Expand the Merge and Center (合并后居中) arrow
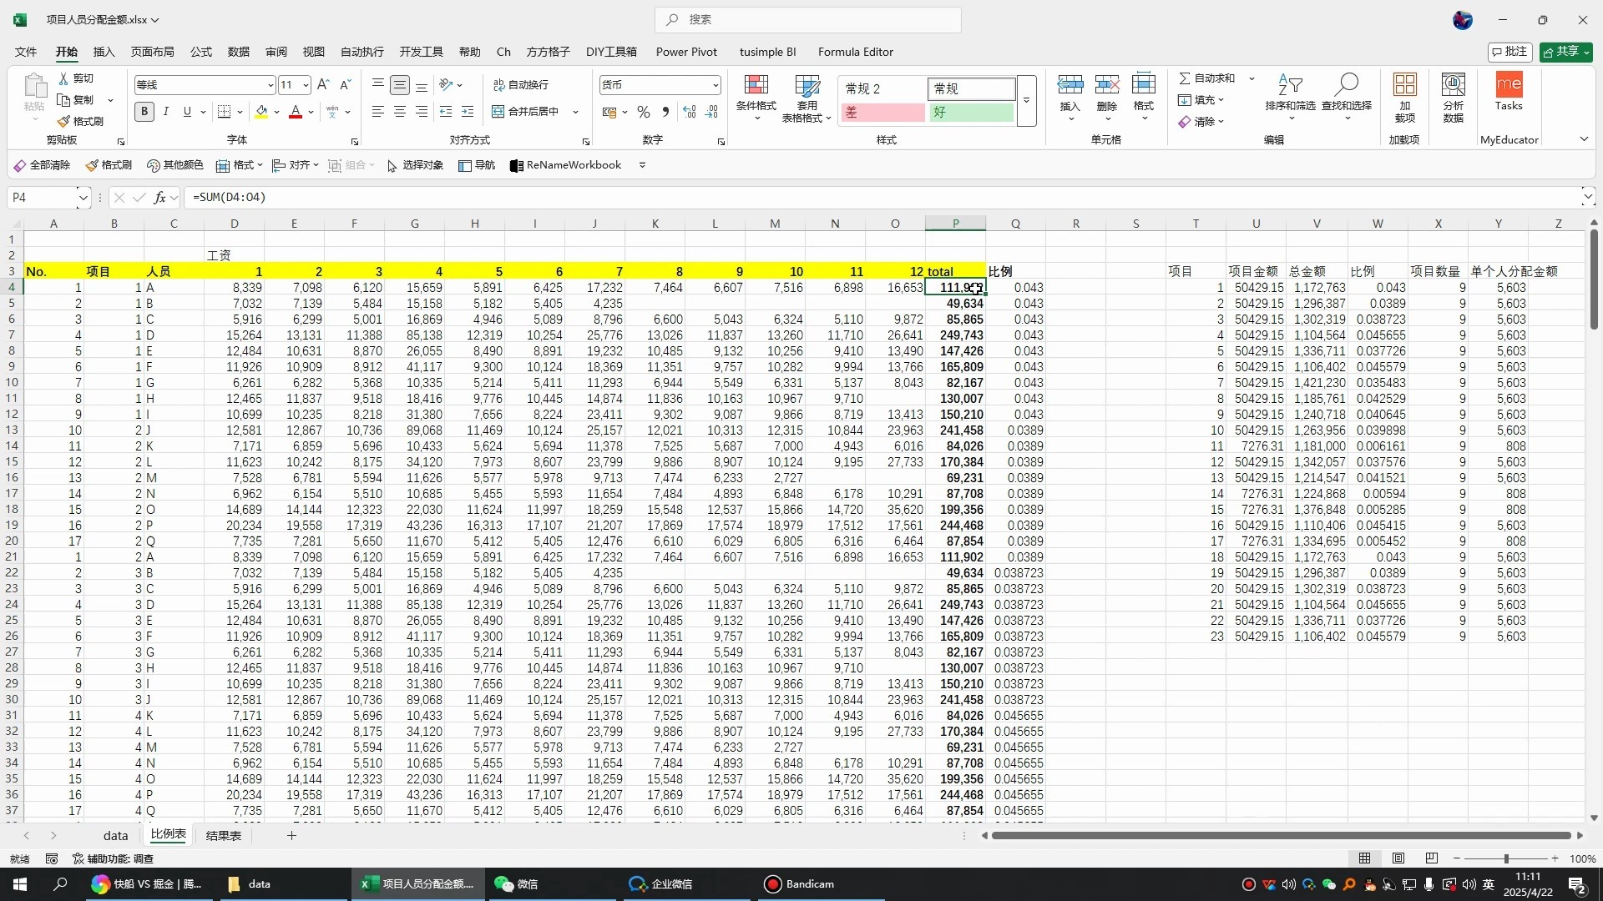The height and width of the screenshot is (901, 1603). click(575, 112)
